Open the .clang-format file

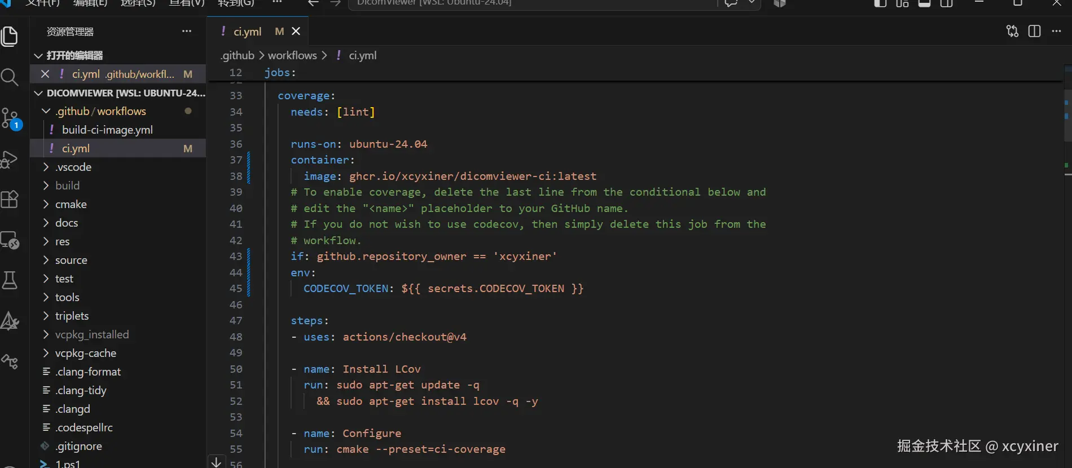pyautogui.click(x=117, y=372)
